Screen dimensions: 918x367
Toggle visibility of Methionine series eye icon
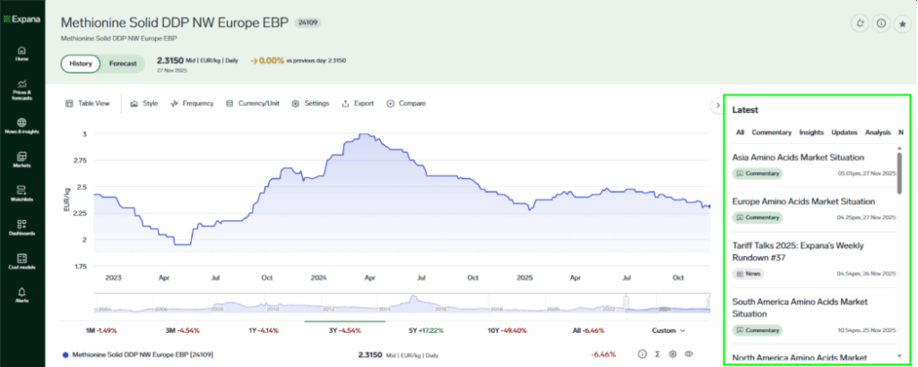coord(688,354)
